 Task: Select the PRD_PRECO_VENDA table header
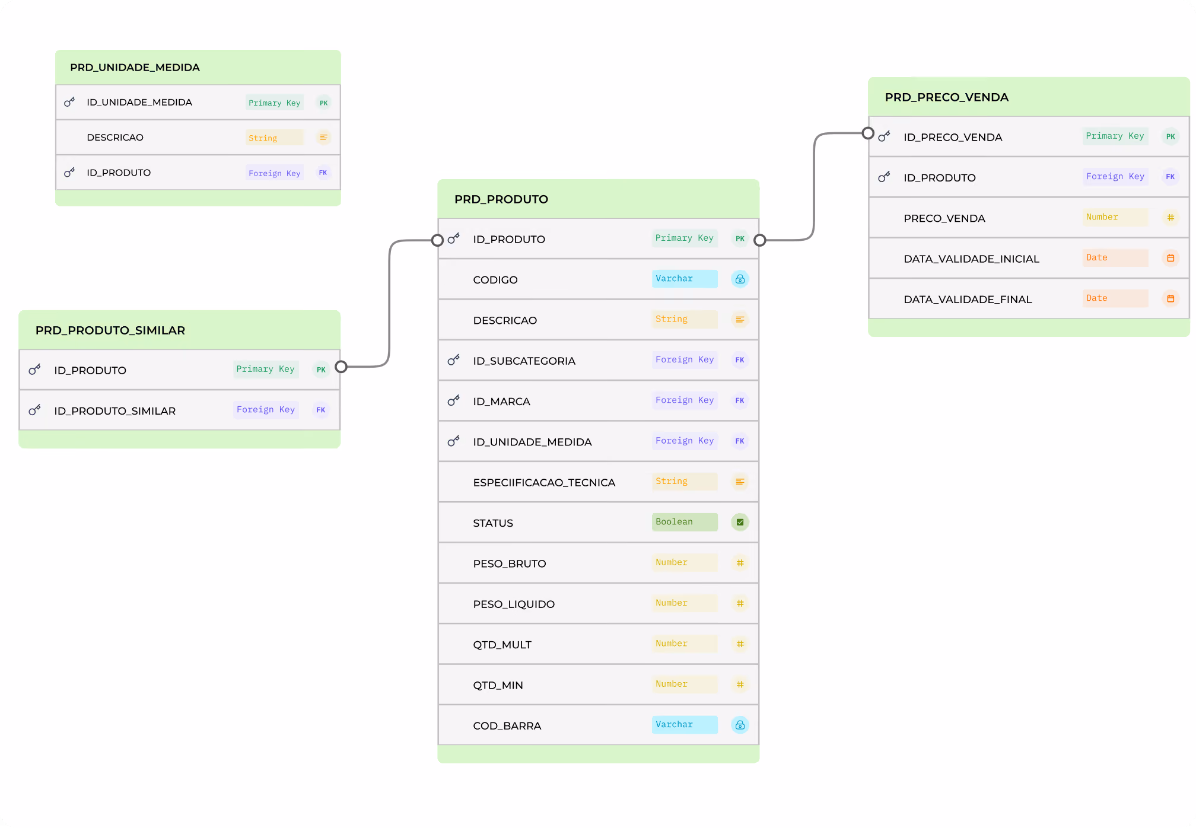pyautogui.click(x=1029, y=97)
